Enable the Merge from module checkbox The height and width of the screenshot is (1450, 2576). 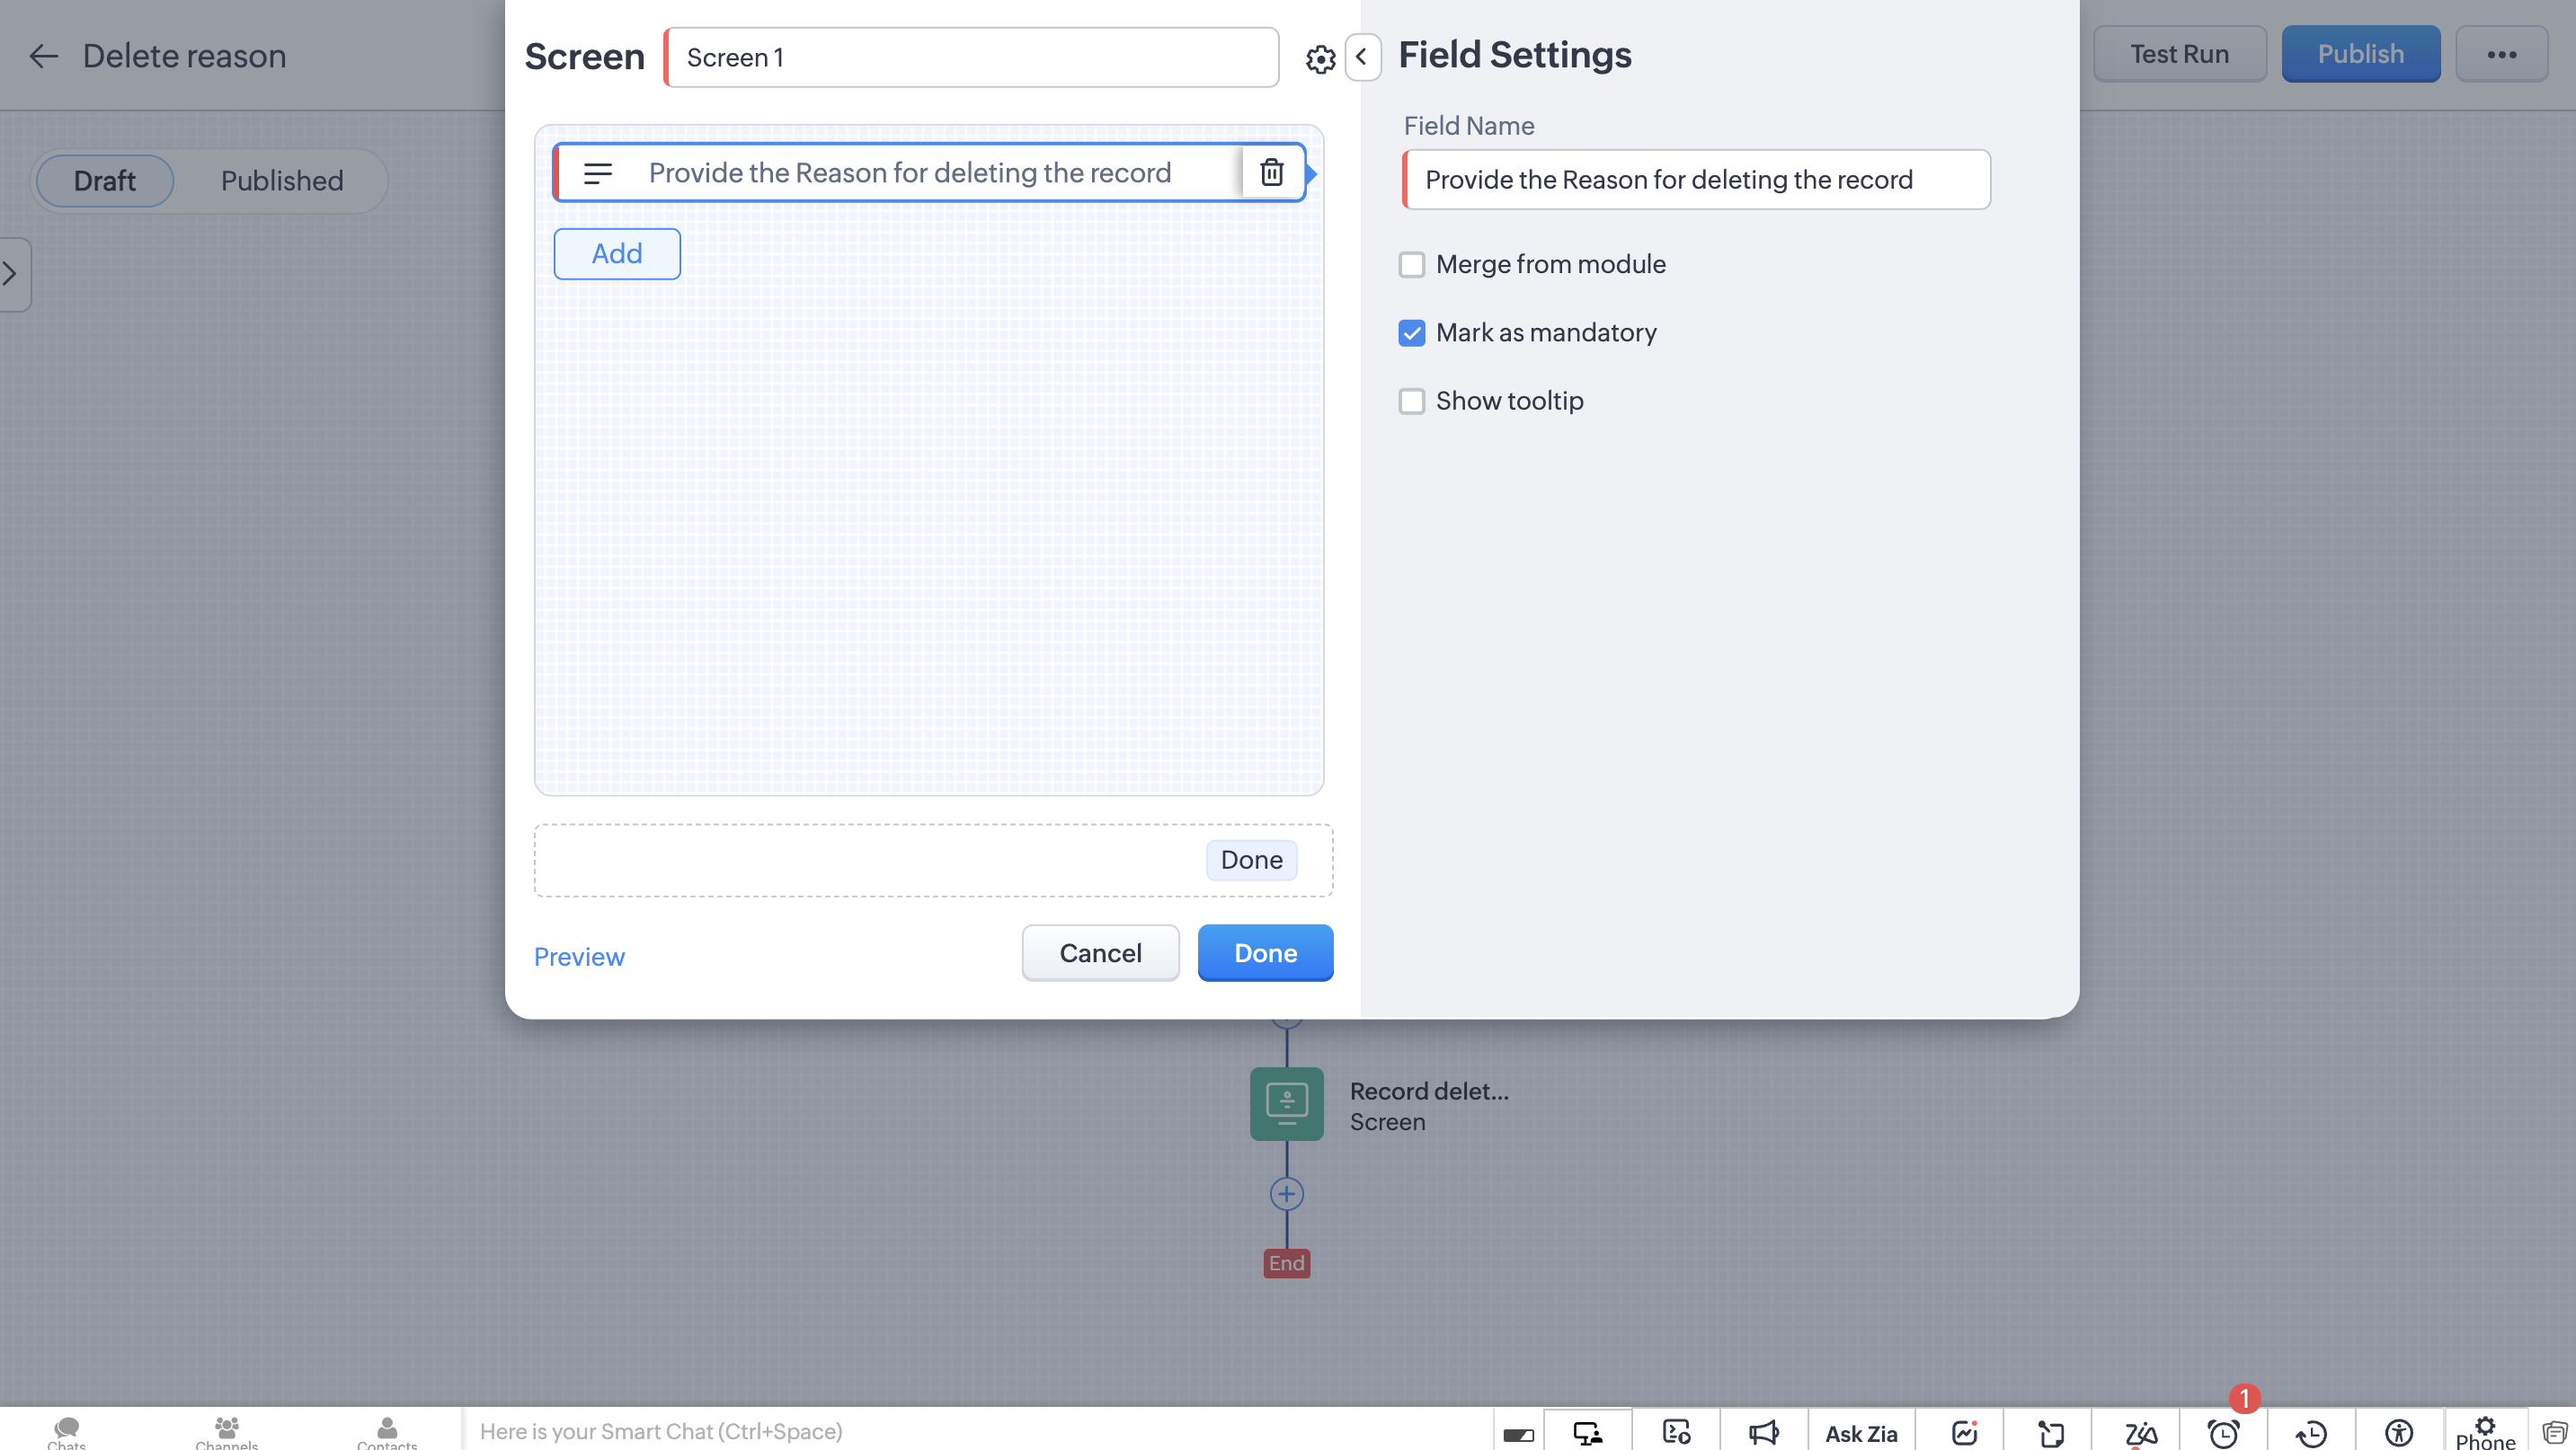click(x=1411, y=264)
